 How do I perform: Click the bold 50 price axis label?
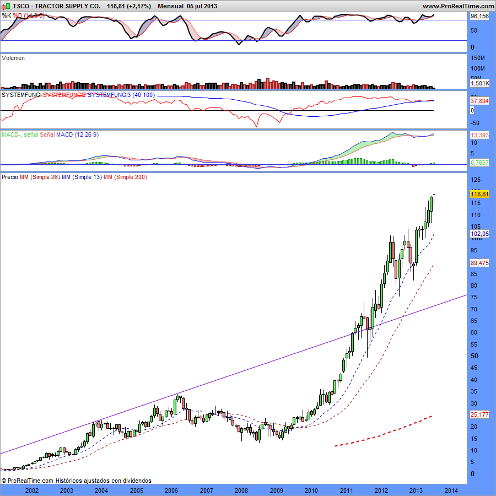[474, 356]
